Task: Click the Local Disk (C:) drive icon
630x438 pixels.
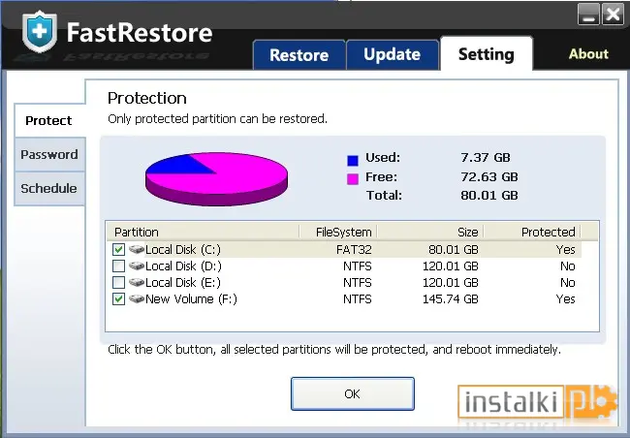Action: [x=137, y=250]
